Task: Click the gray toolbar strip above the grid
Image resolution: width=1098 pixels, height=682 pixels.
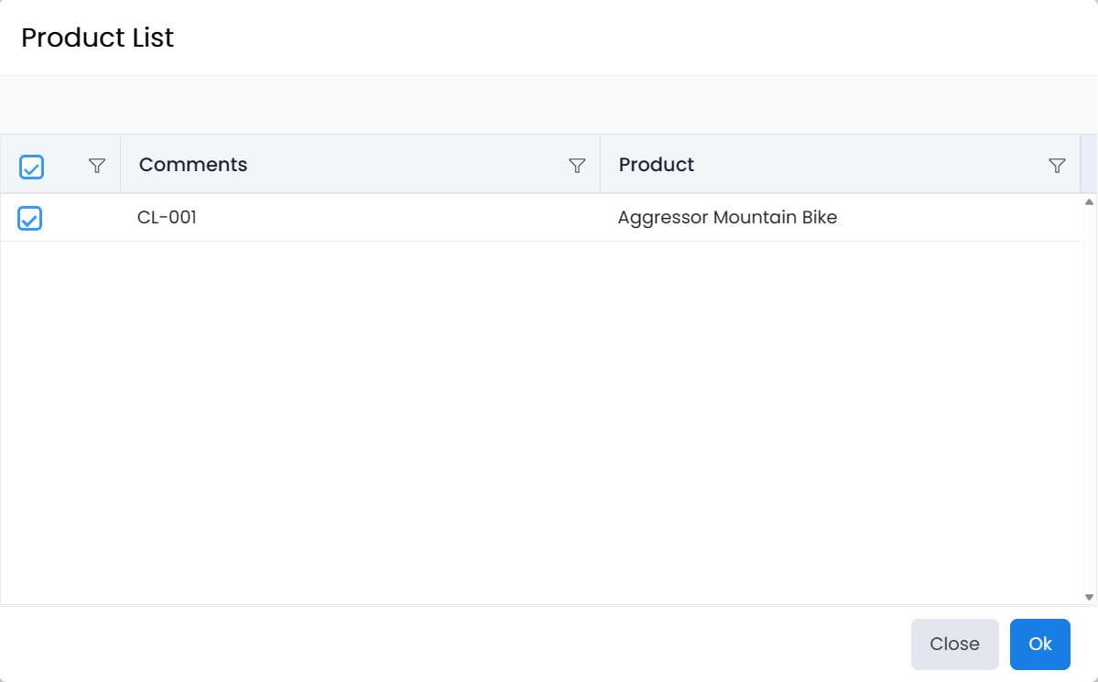Action: coord(549,105)
